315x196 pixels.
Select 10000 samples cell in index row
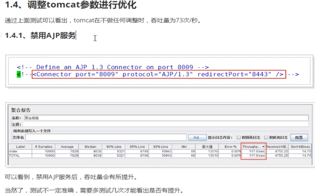tap(44, 151)
